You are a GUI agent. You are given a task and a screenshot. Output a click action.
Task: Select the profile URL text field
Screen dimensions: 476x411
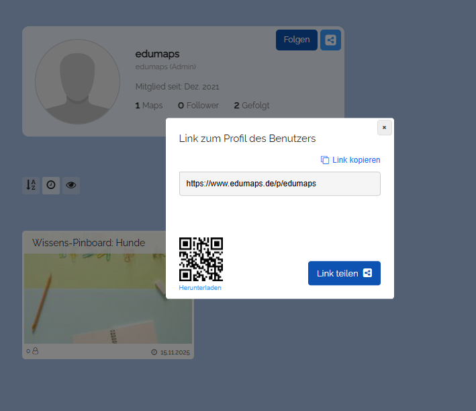pyautogui.click(x=279, y=184)
